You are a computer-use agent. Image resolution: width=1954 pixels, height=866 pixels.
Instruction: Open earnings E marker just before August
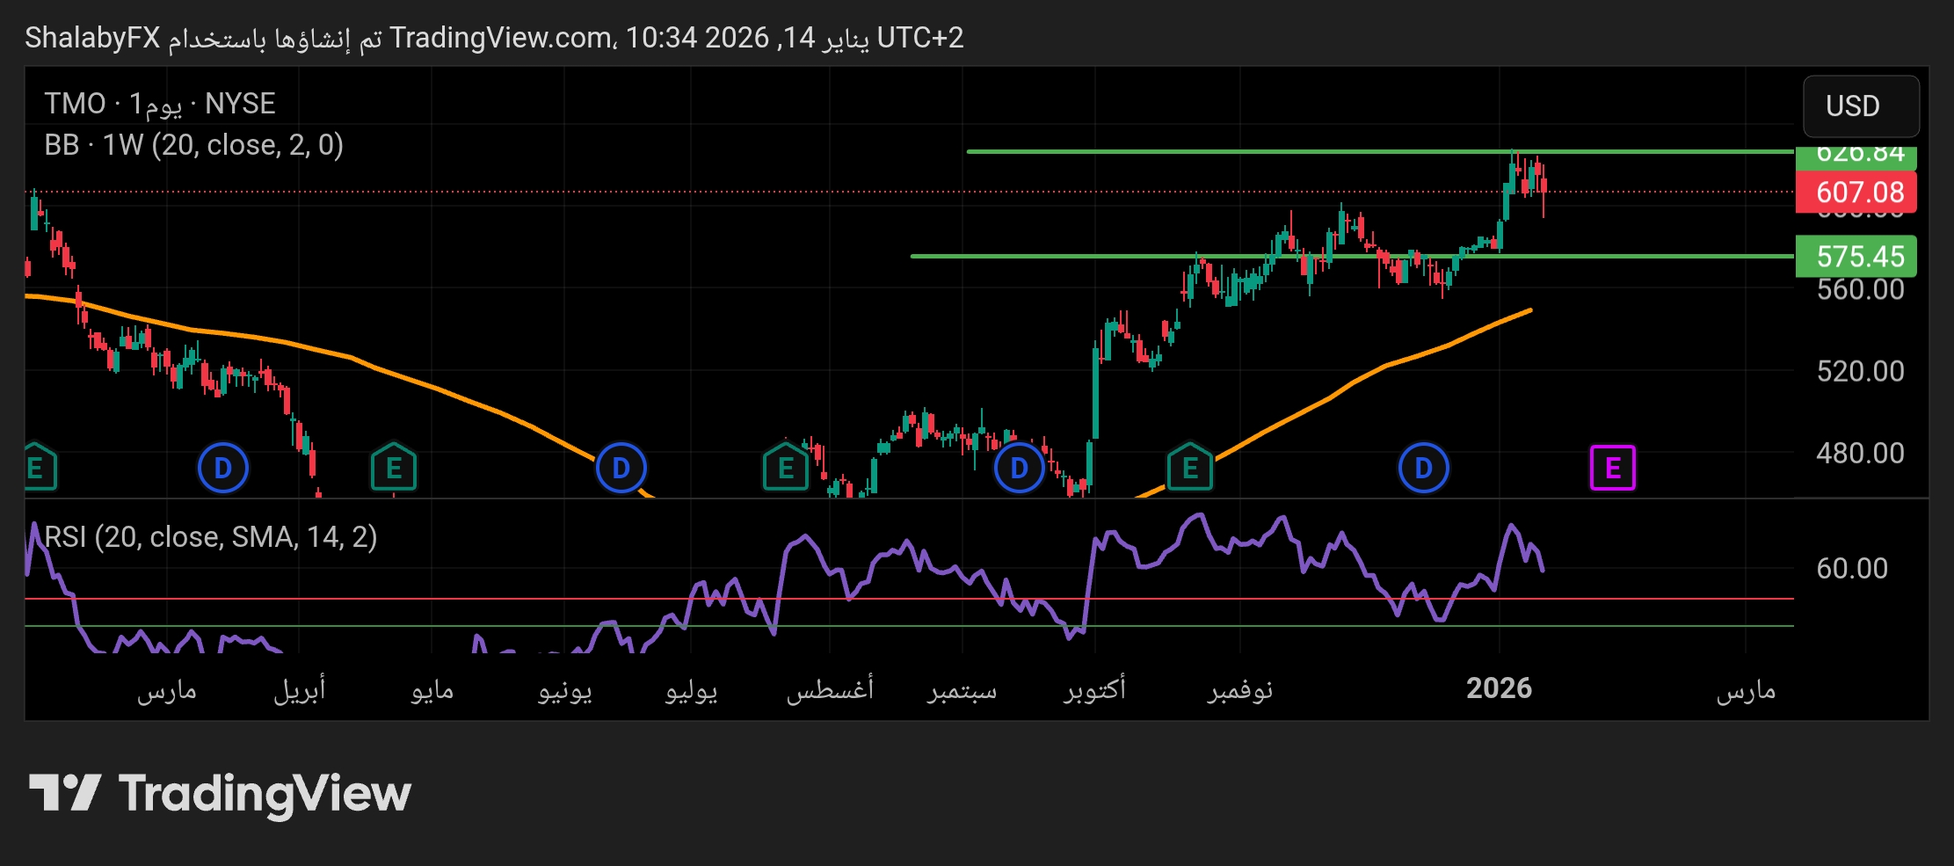point(785,468)
